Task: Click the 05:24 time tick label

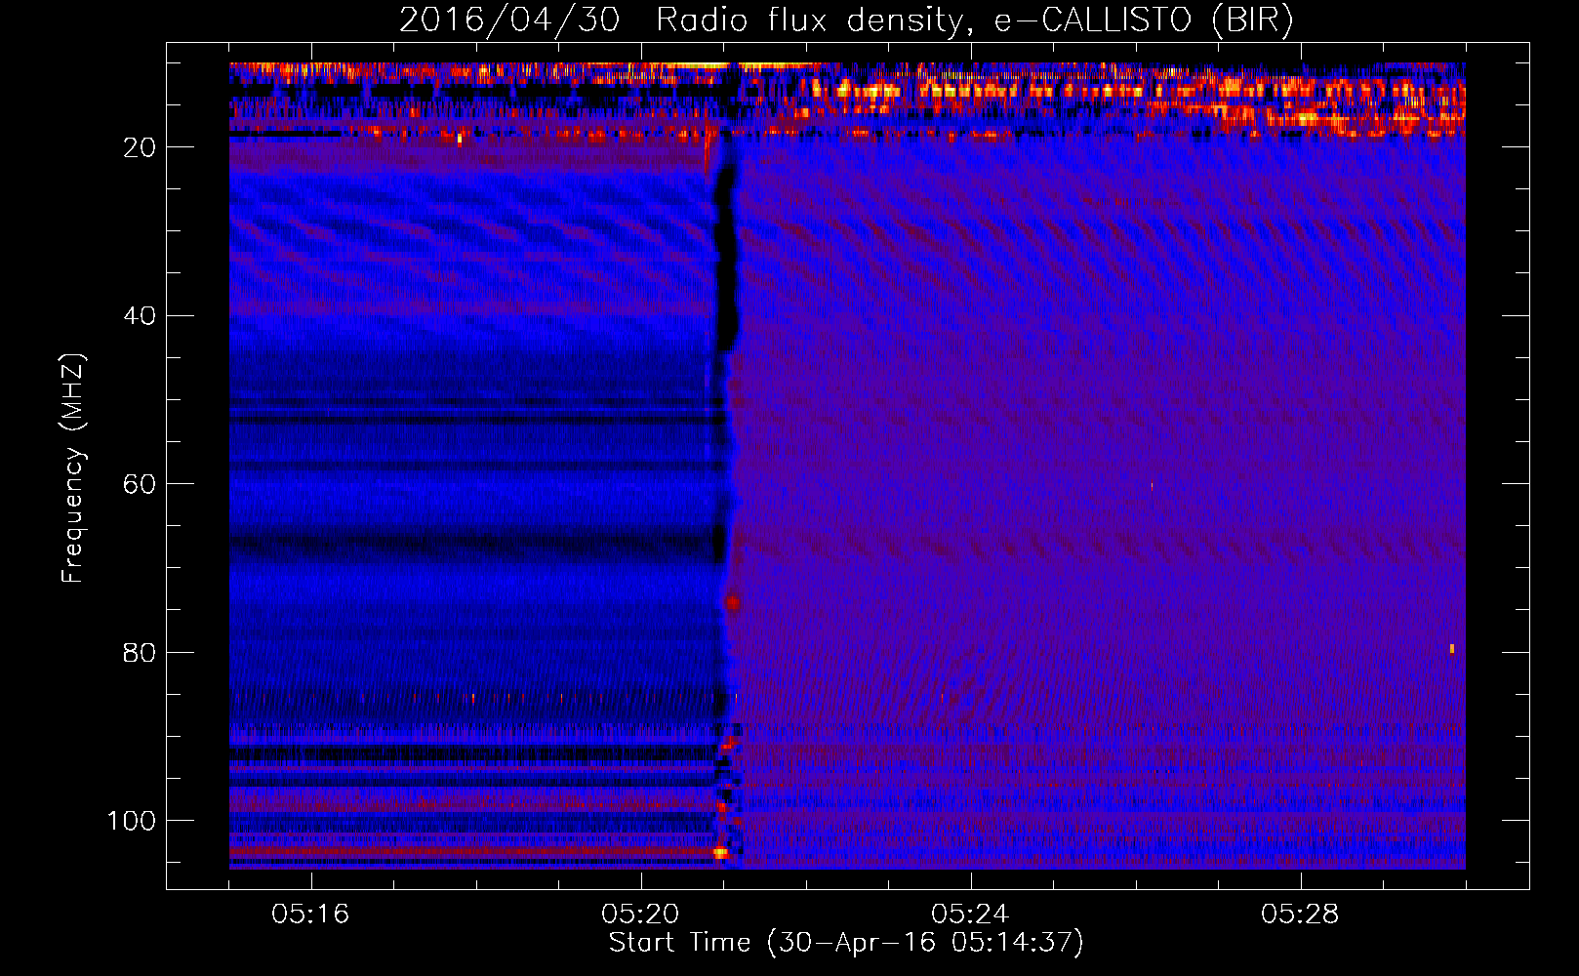Action: coord(969,914)
